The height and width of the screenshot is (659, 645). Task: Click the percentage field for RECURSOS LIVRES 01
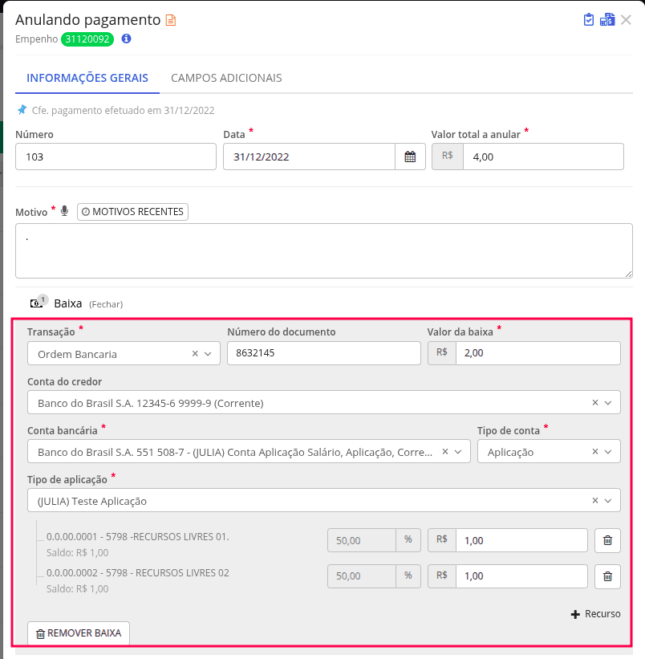coord(362,540)
